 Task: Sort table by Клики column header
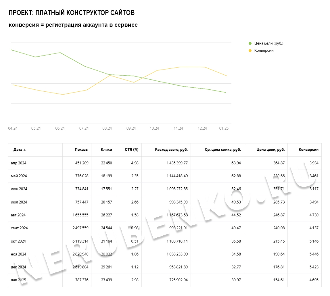[x=106, y=150]
